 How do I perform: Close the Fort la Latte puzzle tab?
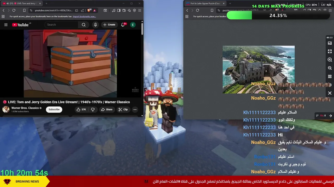pos(224,3)
